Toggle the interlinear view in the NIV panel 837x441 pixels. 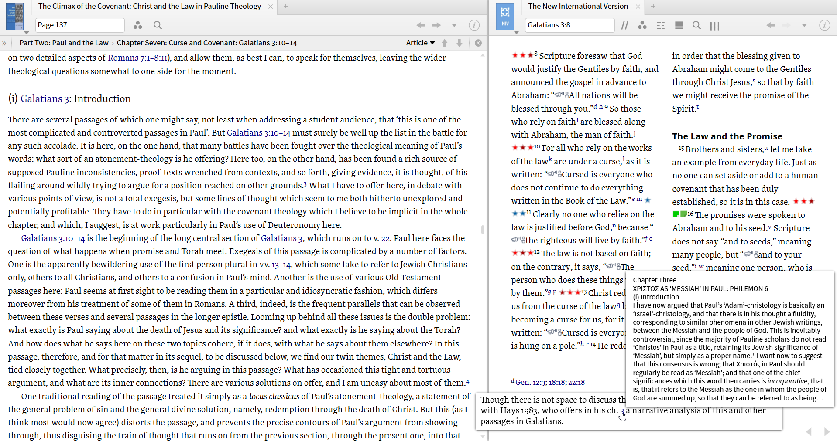(x=661, y=25)
